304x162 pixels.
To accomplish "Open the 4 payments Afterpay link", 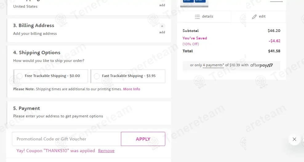I will click(x=213, y=65).
